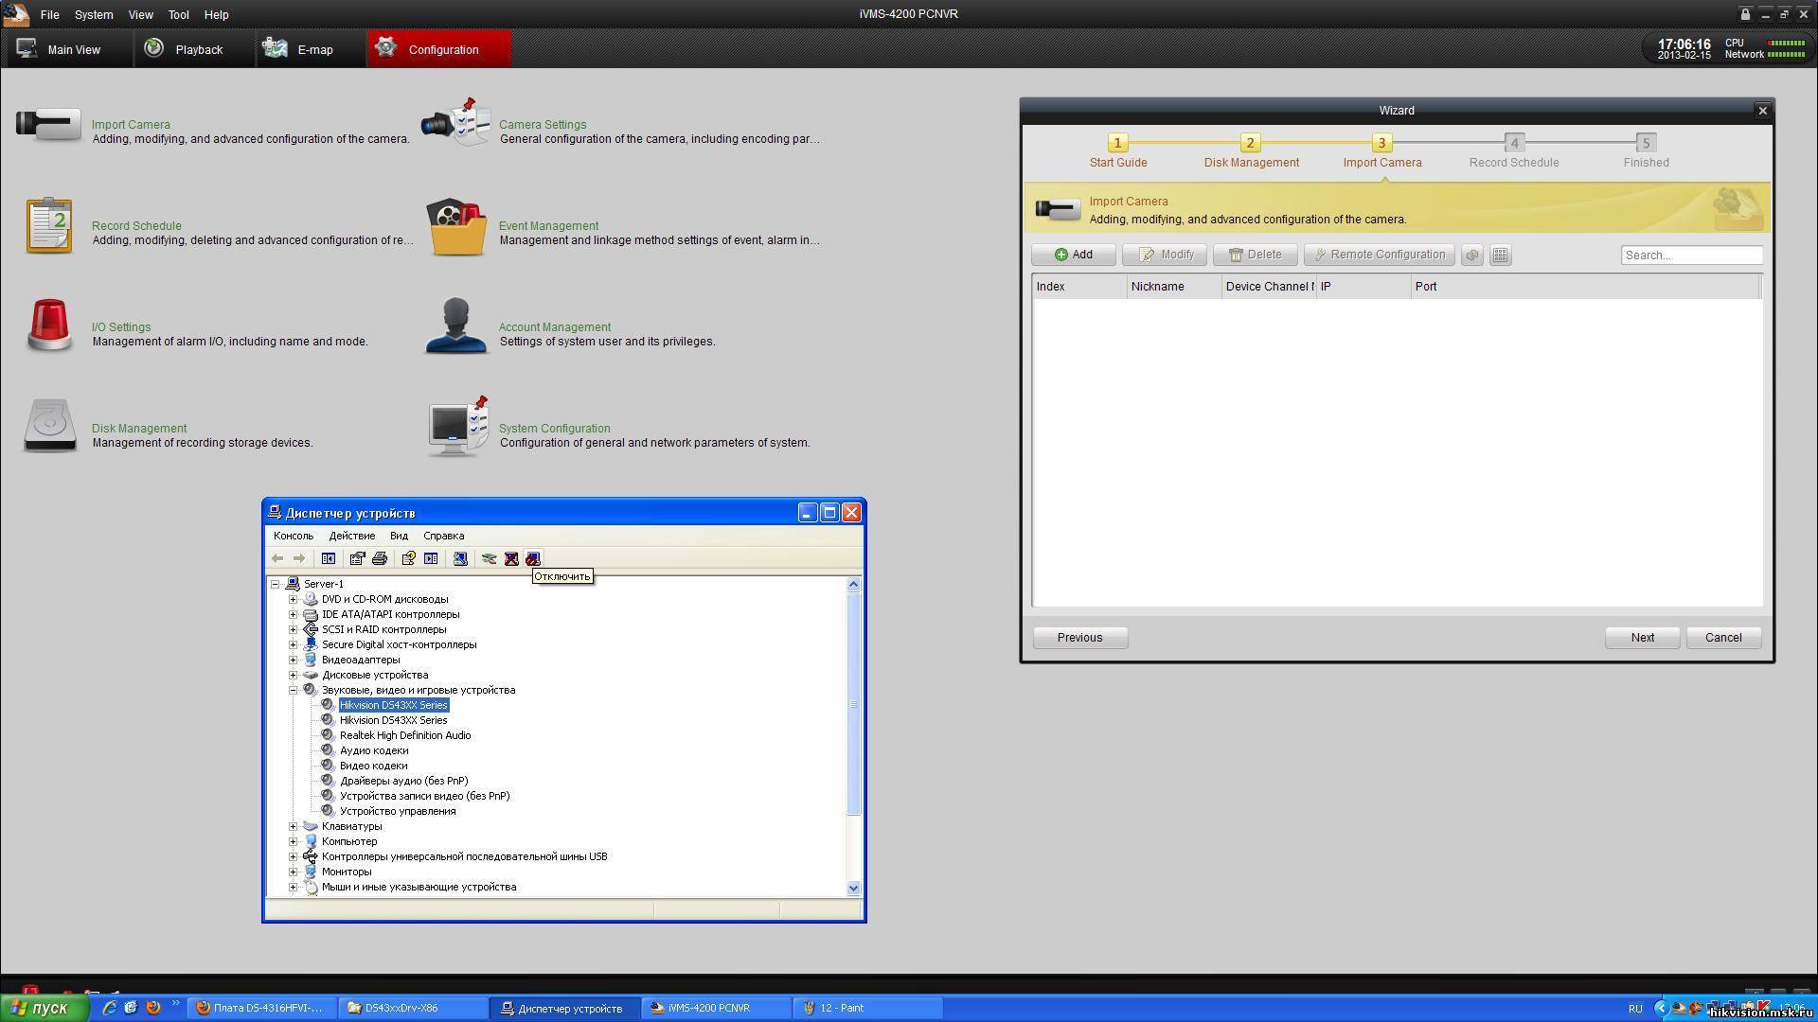This screenshot has height=1022, width=1818.
Task: Switch to the Playback tab
Action: 193,49
